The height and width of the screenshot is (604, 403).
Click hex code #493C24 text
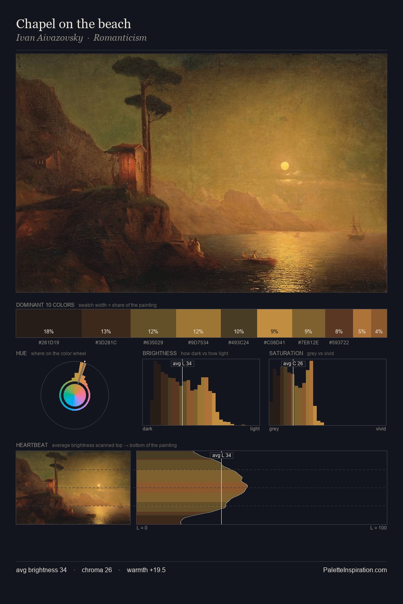(x=239, y=343)
